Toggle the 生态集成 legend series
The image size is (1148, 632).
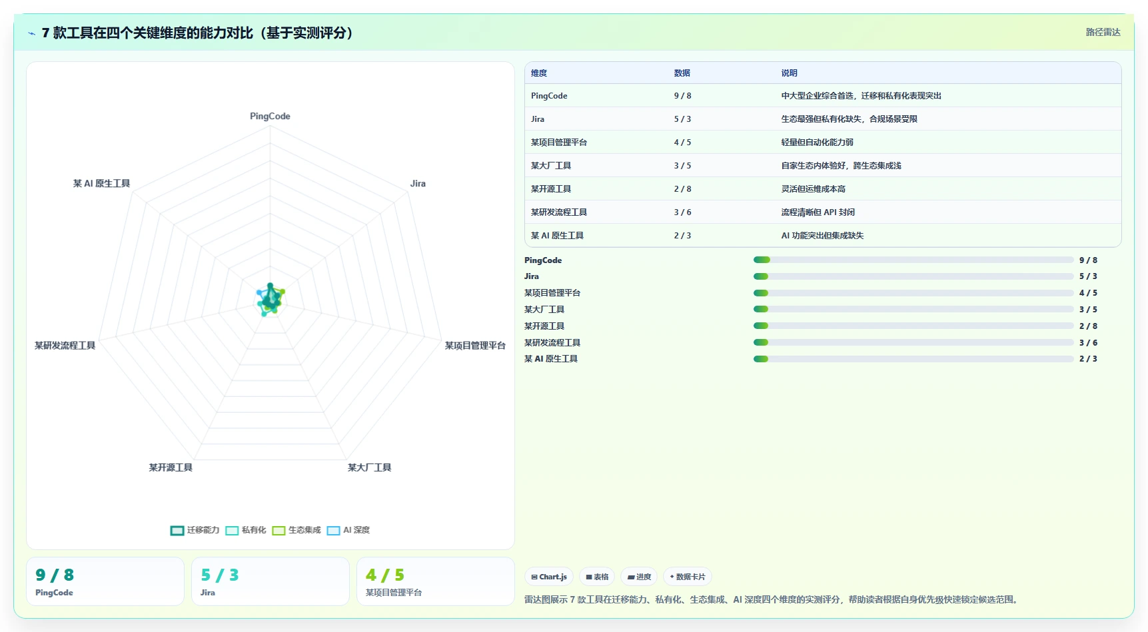tap(296, 530)
